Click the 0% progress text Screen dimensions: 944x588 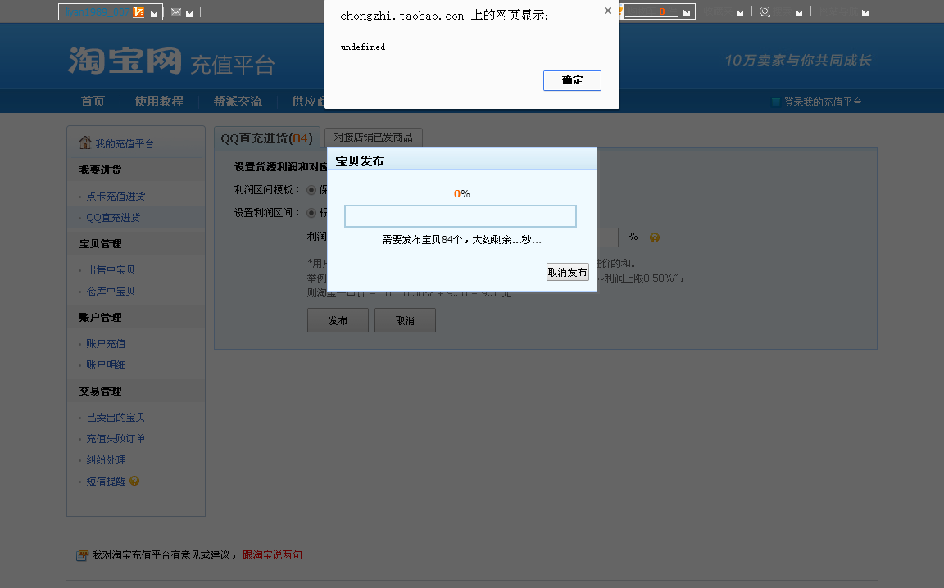pyautogui.click(x=462, y=194)
